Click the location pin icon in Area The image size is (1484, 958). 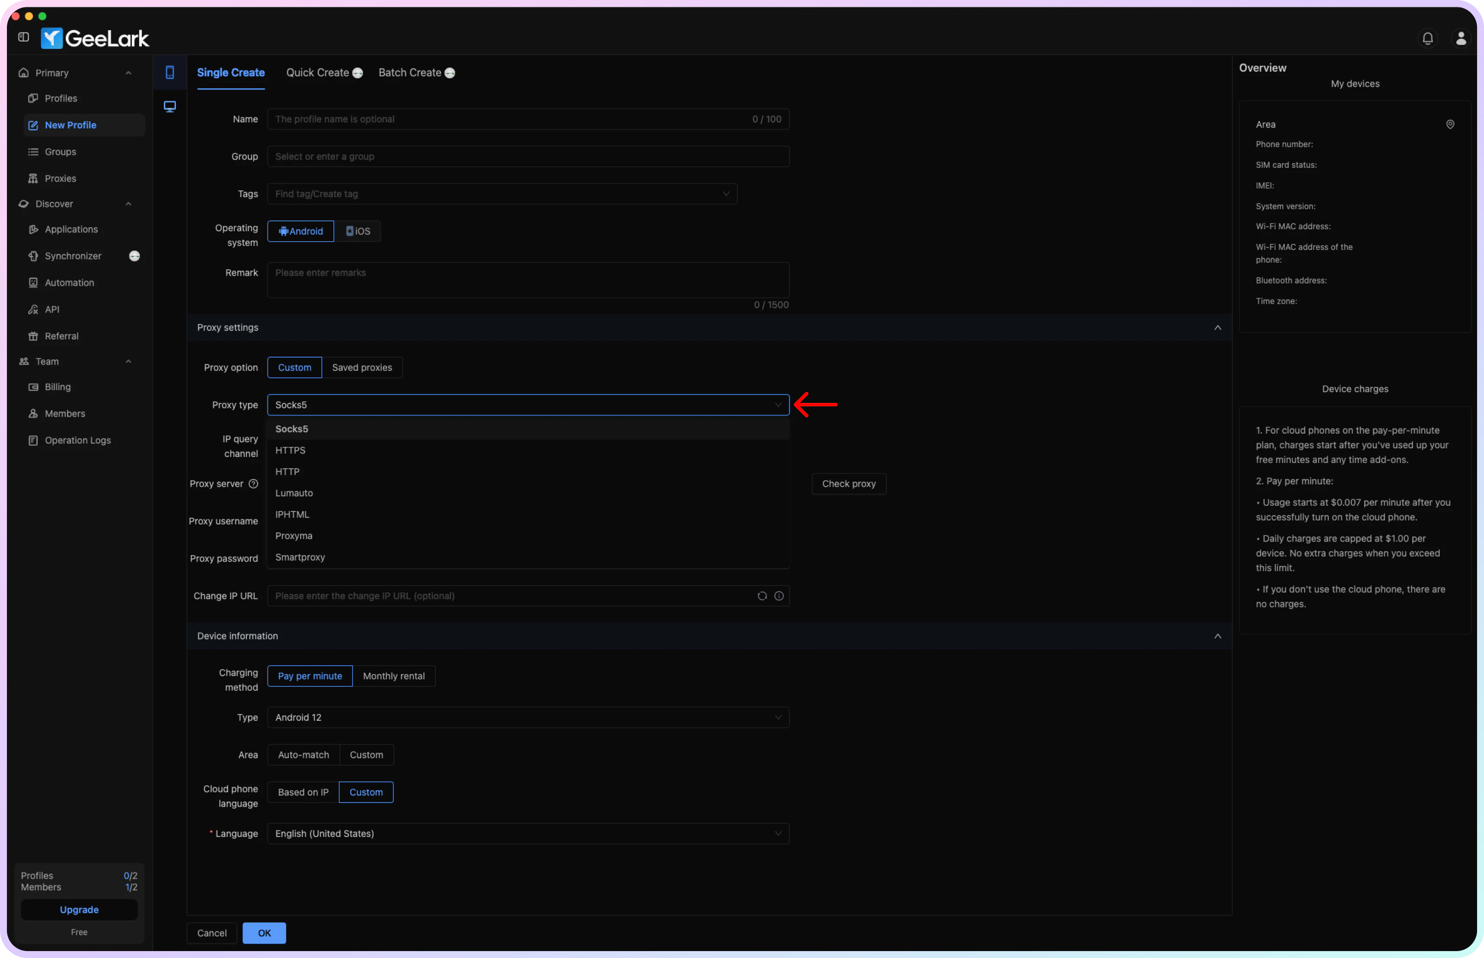point(1450,125)
